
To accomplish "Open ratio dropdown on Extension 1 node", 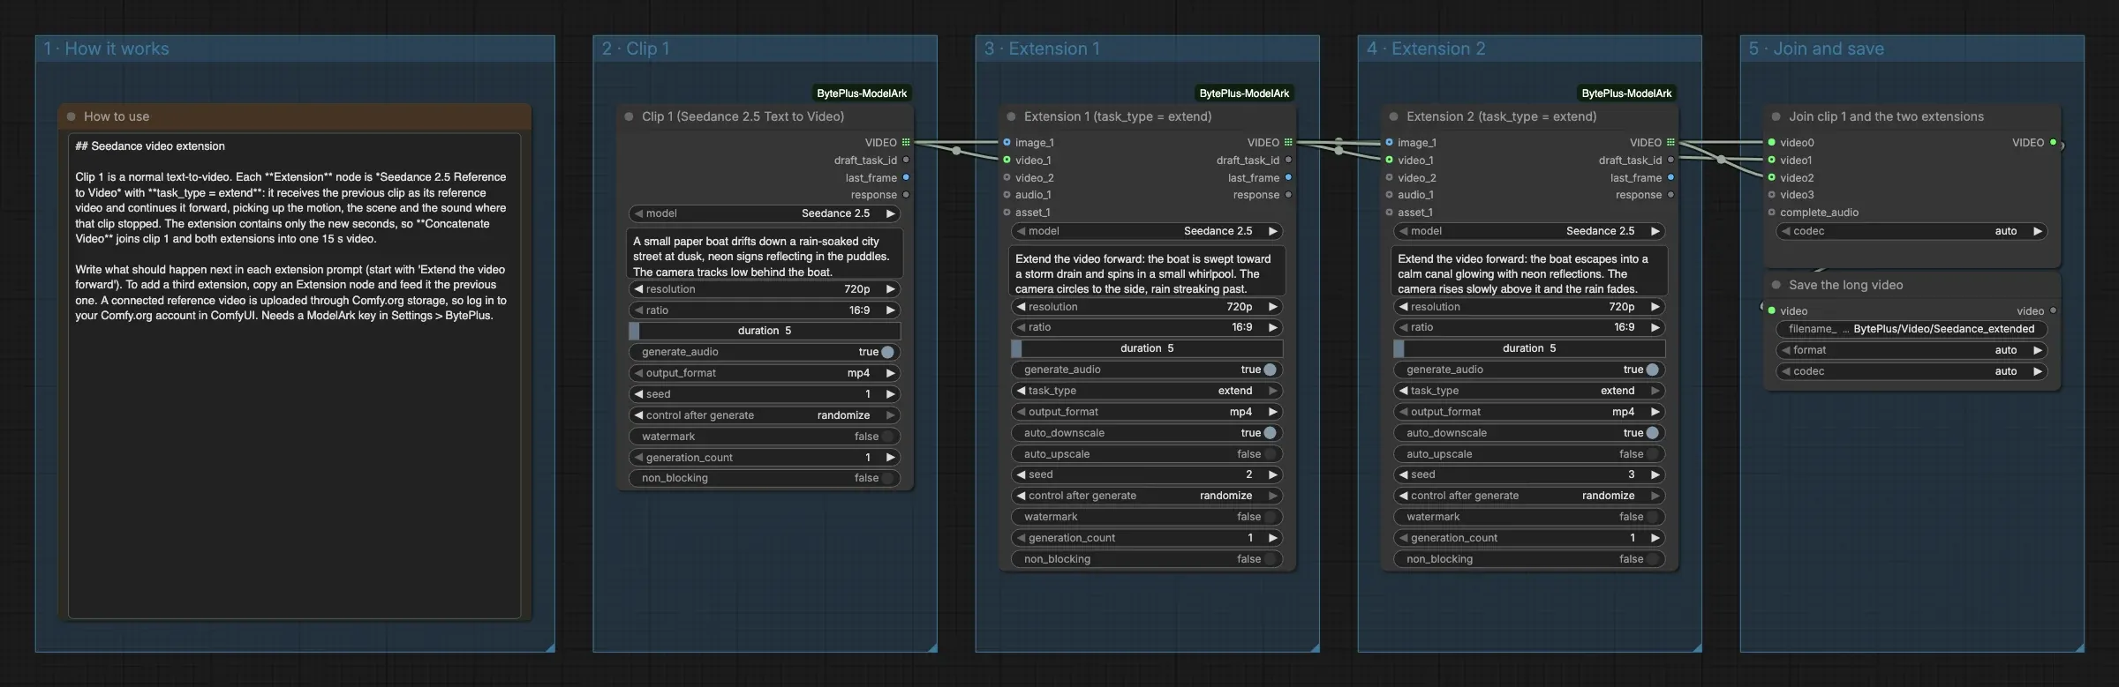I will click(x=1147, y=327).
